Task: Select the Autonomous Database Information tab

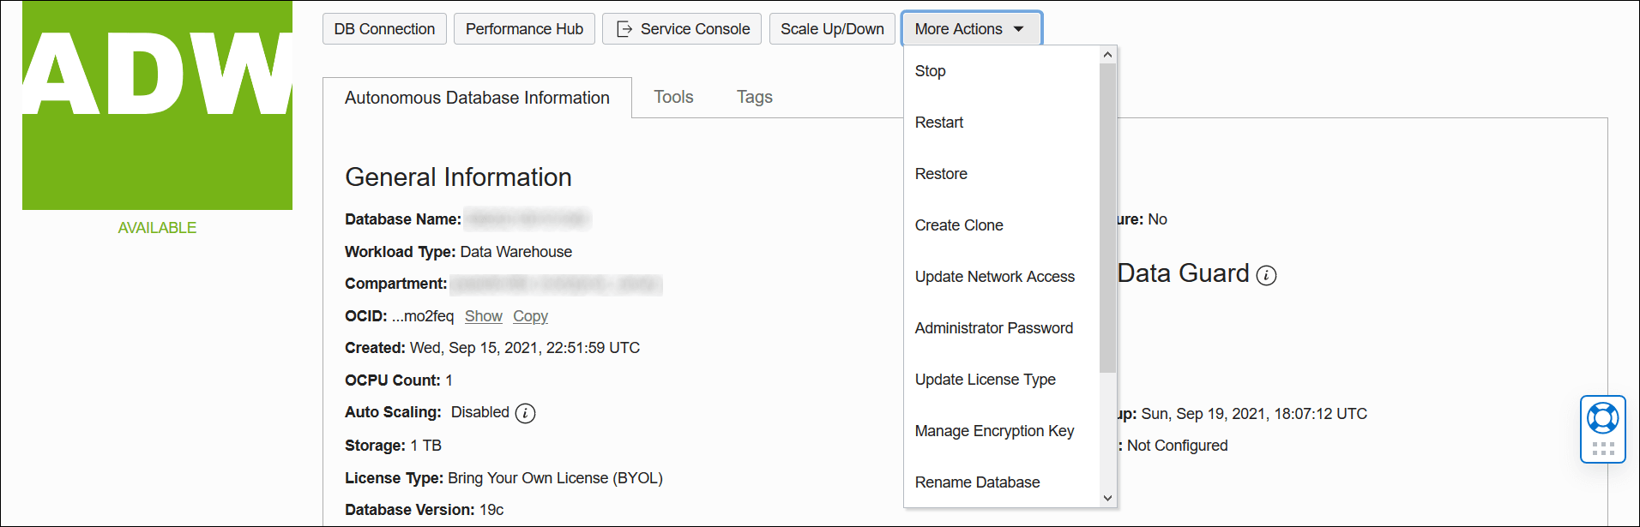Action: point(477,98)
